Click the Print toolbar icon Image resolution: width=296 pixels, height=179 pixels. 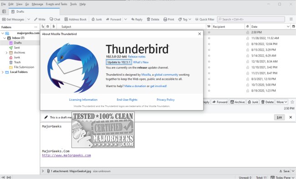pyautogui.click(x=165, y=19)
